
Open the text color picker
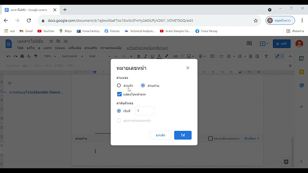(x=159, y=57)
